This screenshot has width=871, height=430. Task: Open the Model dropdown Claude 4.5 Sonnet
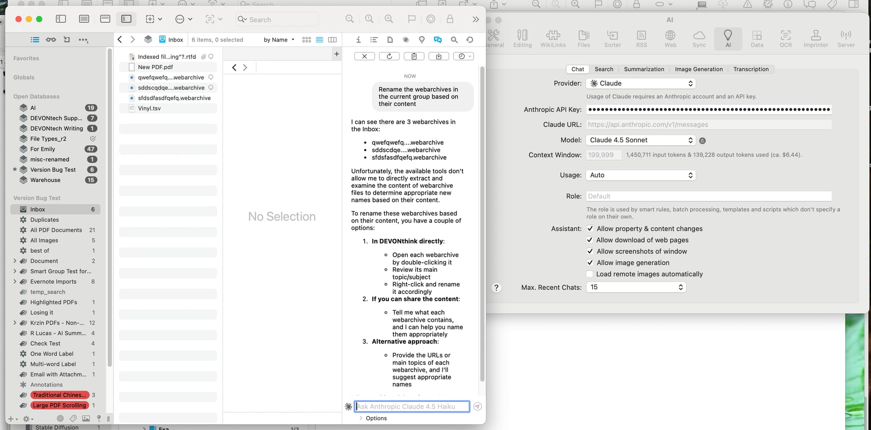coord(640,140)
